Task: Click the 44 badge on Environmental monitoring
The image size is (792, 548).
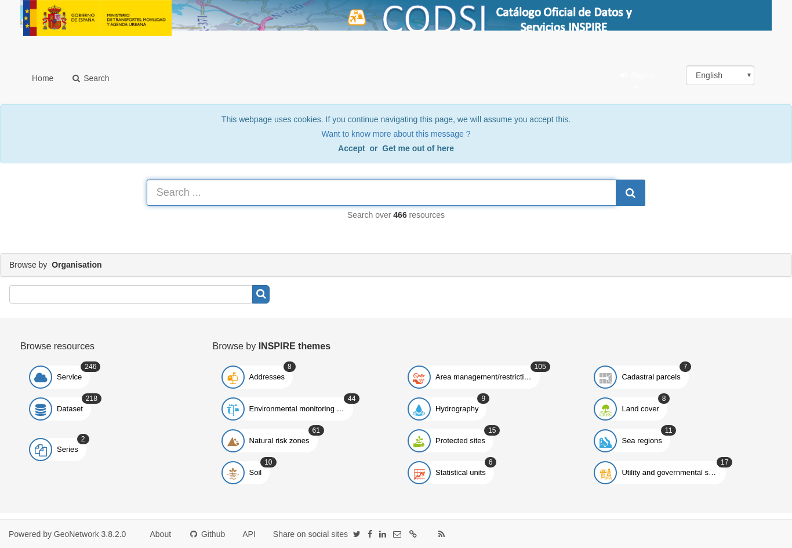Action: [351, 399]
